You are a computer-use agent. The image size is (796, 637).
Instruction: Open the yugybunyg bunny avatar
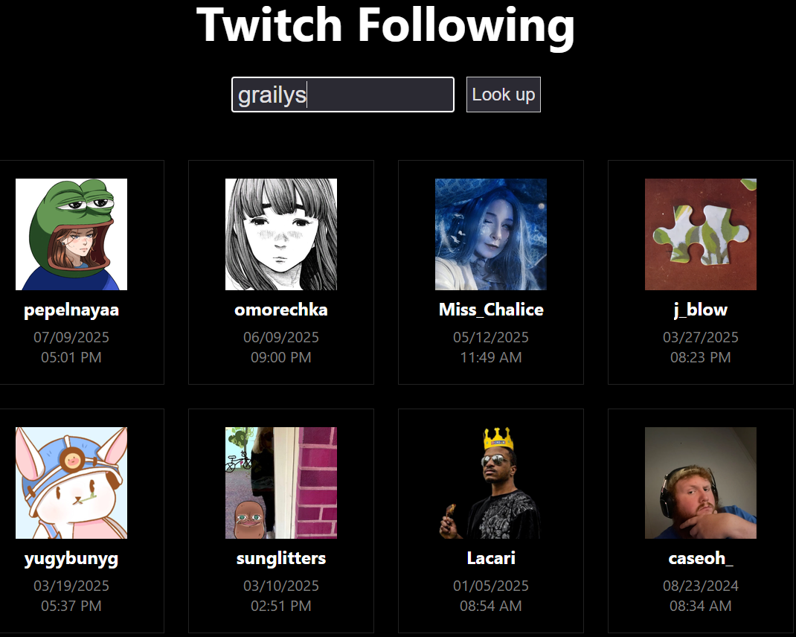[71, 482]
